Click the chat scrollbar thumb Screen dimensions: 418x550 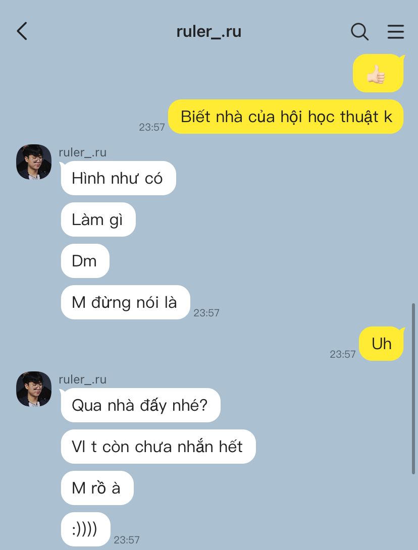click(x=413, y=389)
